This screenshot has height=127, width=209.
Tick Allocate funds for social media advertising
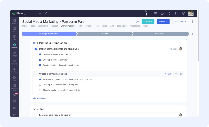pyautogui.click(x=40, y=90)
